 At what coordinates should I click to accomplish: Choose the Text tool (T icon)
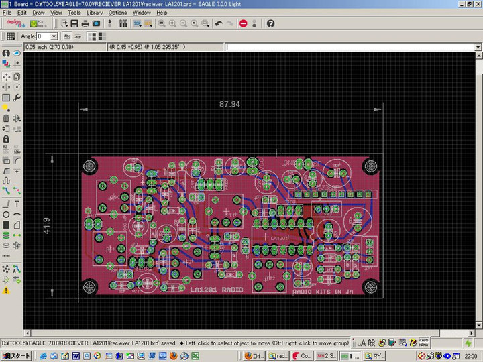pyautogui.click(x=17, y=204)
